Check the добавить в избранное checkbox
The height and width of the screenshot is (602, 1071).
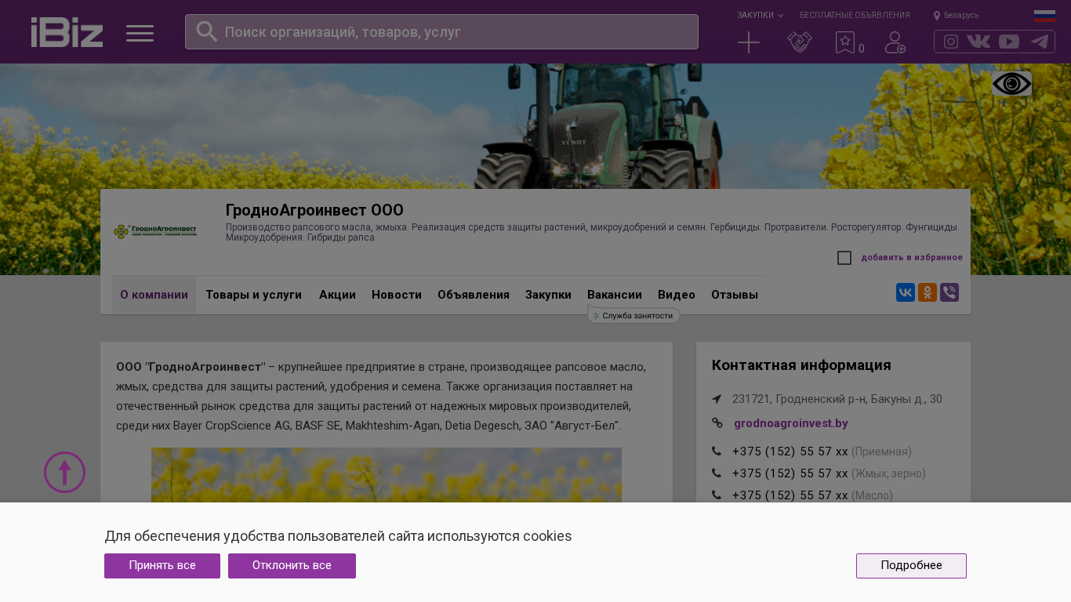point(844,258)
